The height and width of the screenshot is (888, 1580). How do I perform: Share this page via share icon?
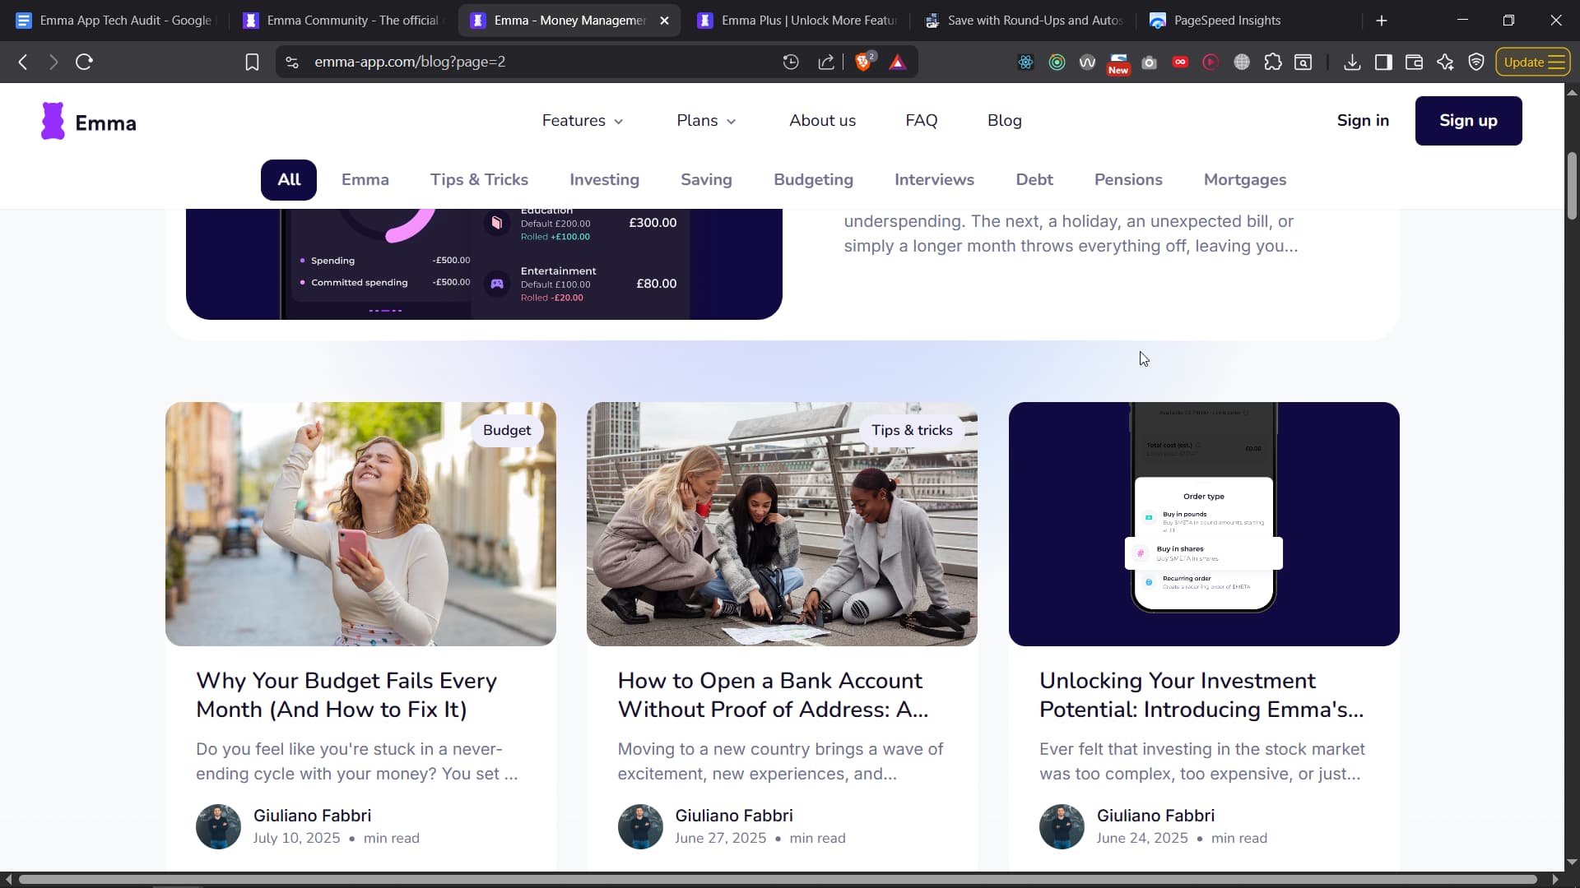[826, 62]
